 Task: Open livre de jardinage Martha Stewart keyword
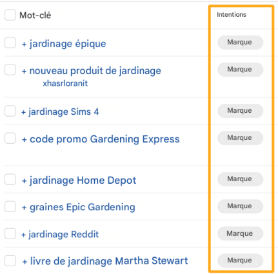coord(109,261)
